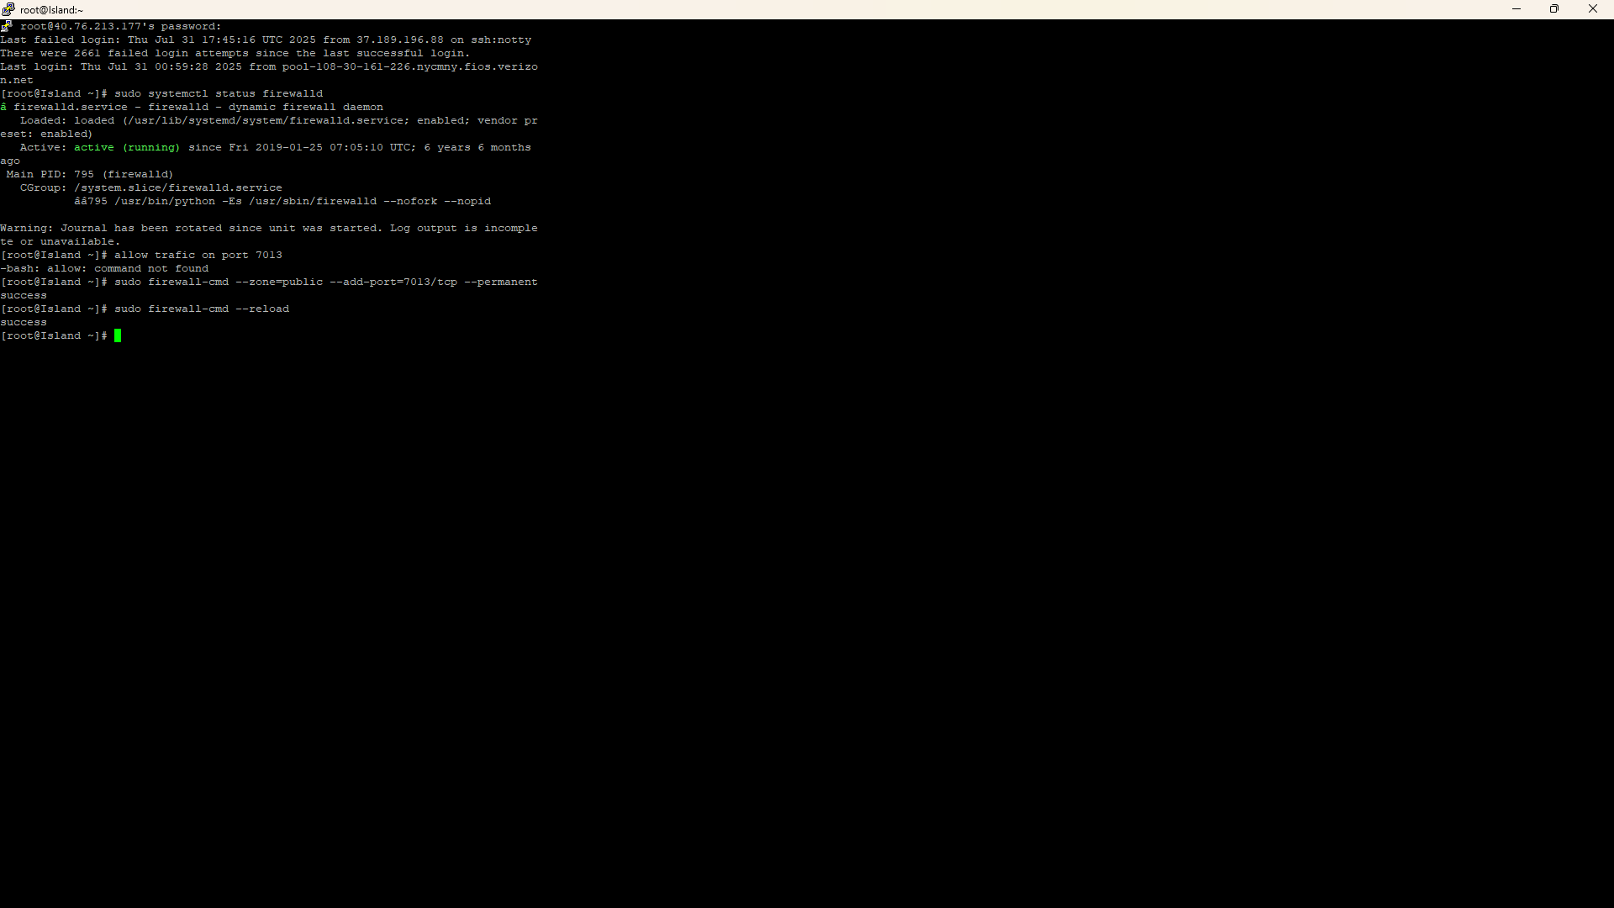Click the green terminal cursor at the prompt
1614x908 pixels.
(118, 335)
